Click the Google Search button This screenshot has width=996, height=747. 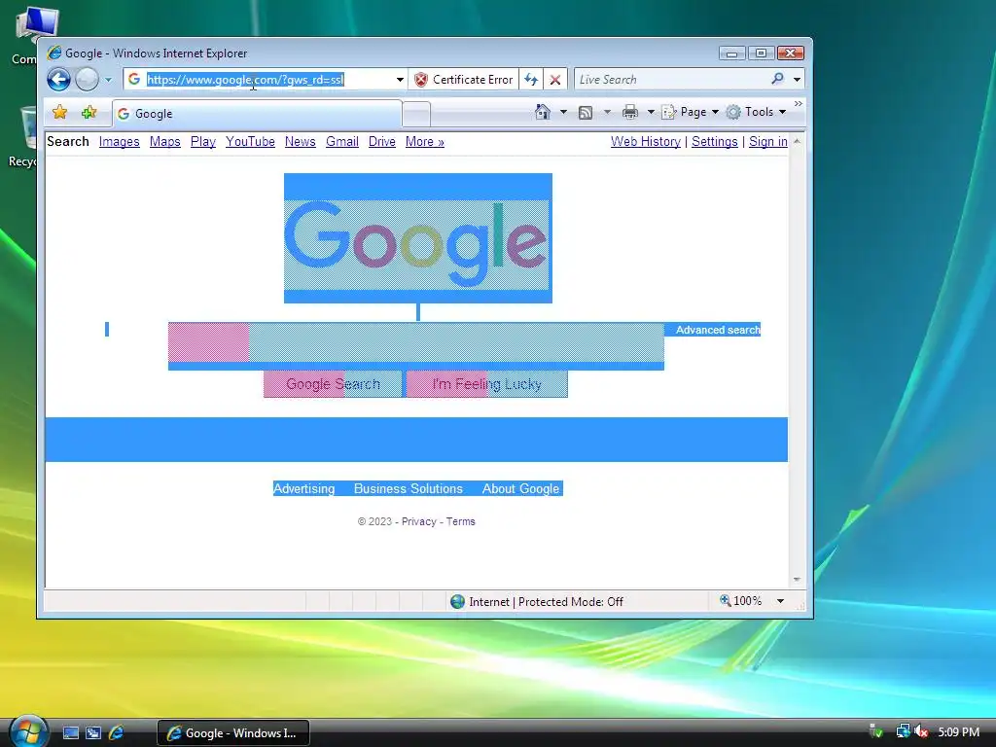(x=333, y=384)
